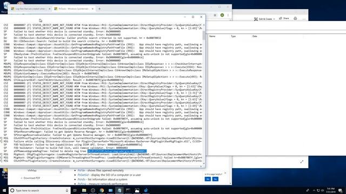Click Download PDF in the sidebar
The height and width of the screenshot is (194, 346).
[30, 178]
